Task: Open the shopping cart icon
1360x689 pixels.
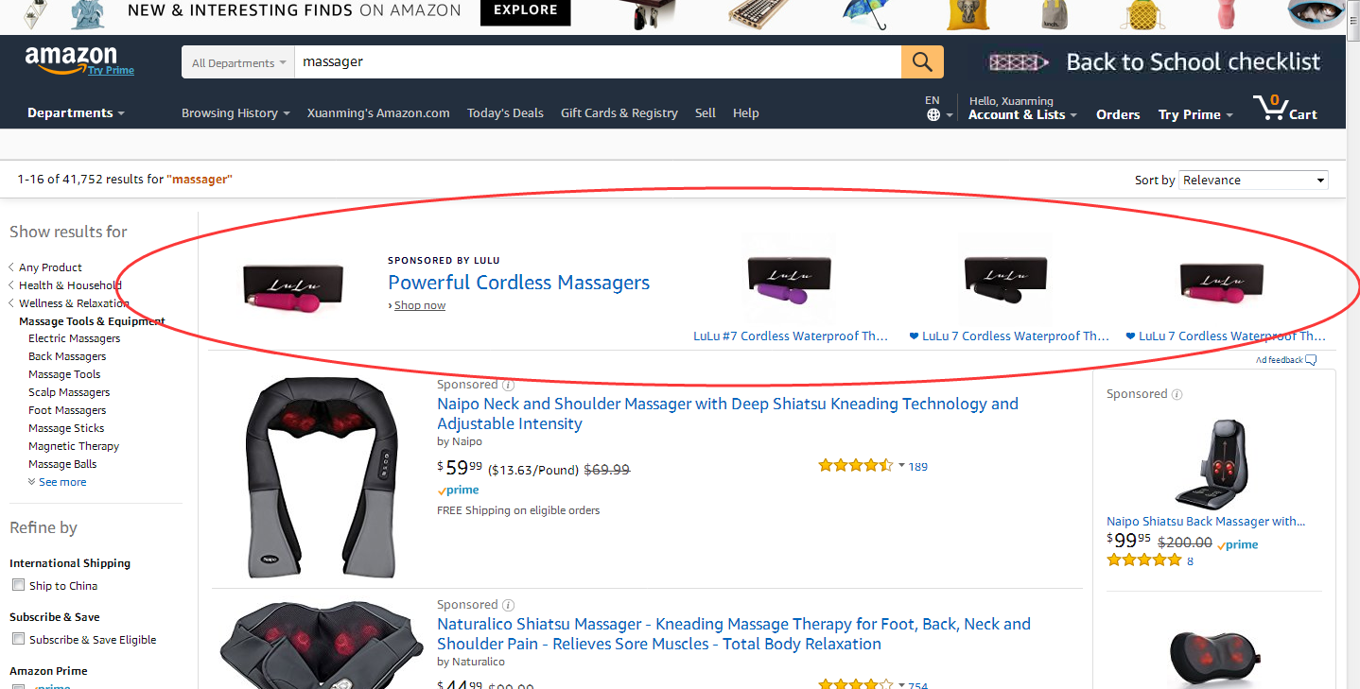Action: [x=1269, y=108]
